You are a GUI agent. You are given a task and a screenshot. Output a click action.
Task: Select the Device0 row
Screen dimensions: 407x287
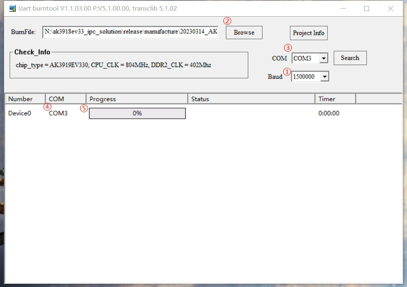coord(20,113)
